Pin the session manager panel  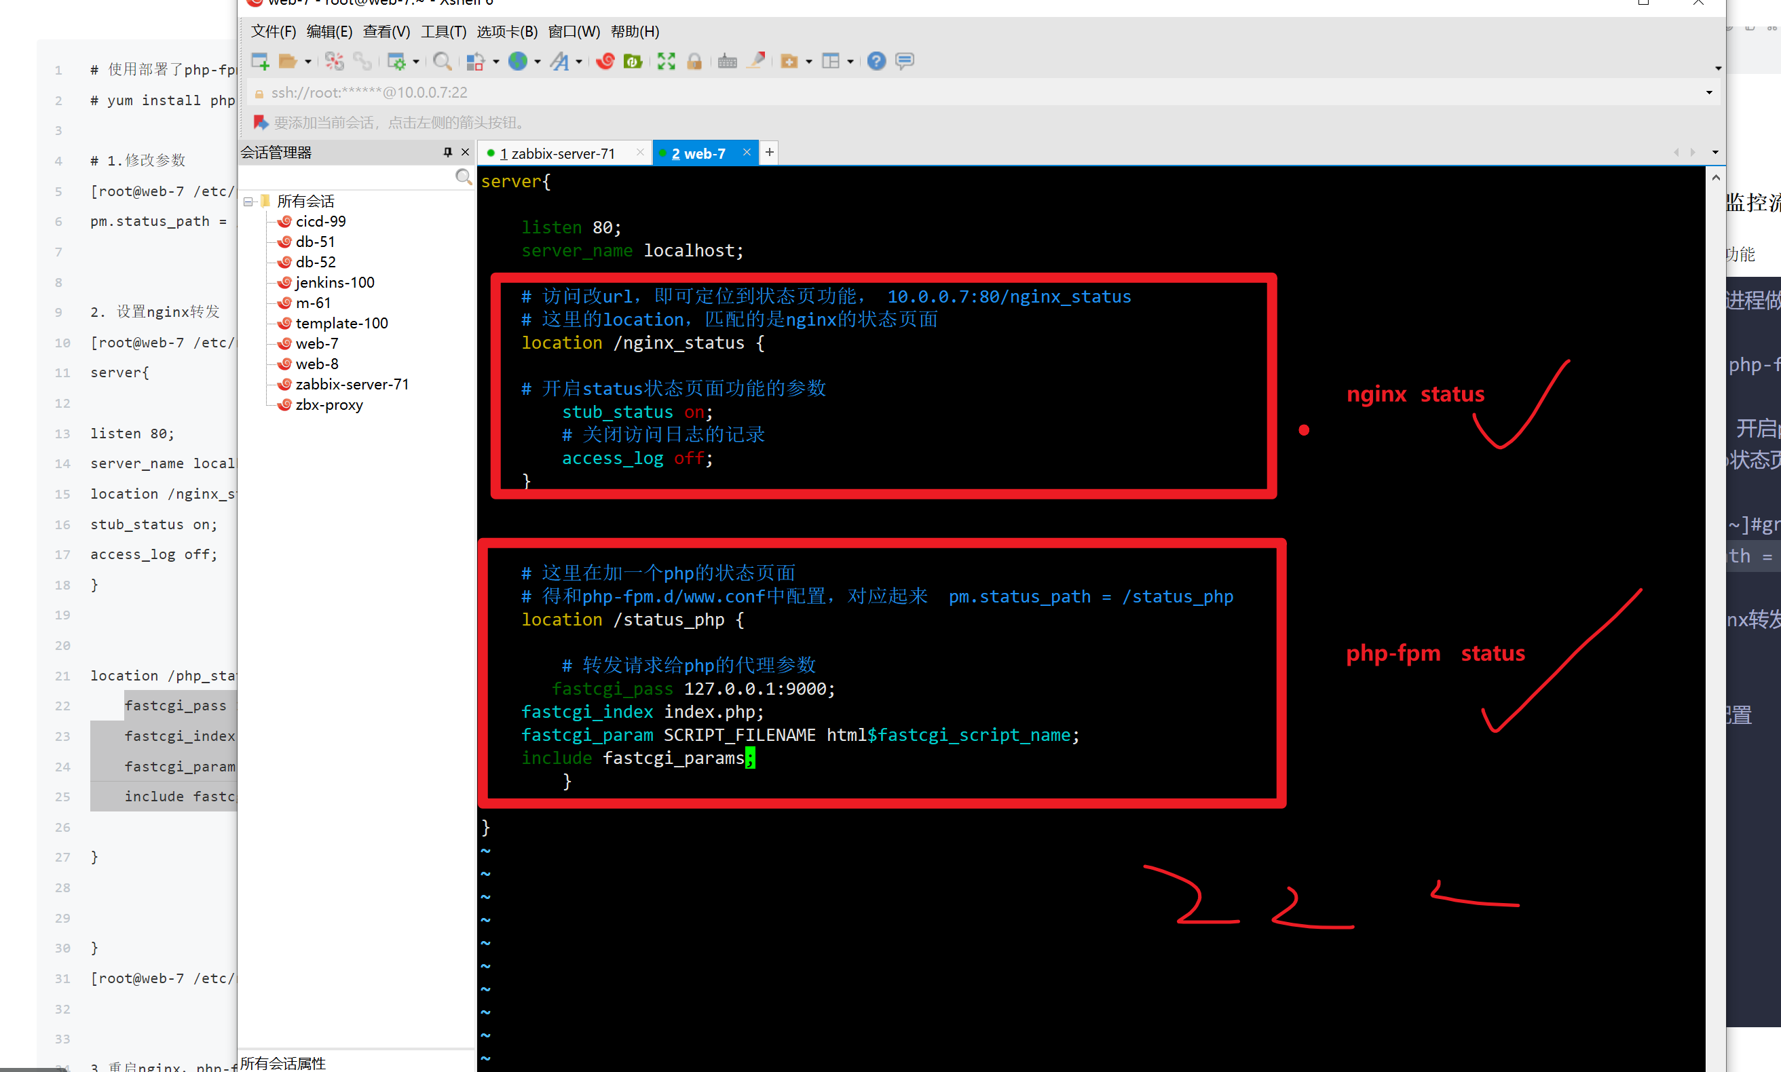point(447,152)
